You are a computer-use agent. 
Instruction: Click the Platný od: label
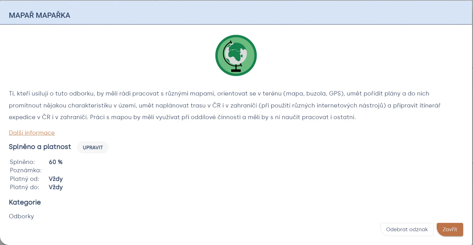[x=25, y=179]
